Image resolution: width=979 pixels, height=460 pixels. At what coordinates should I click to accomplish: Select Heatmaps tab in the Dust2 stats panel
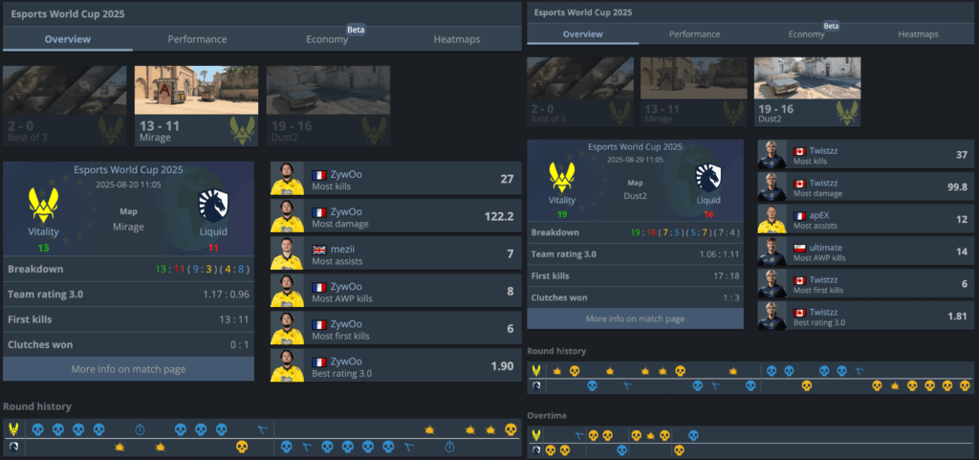[918, 34]
